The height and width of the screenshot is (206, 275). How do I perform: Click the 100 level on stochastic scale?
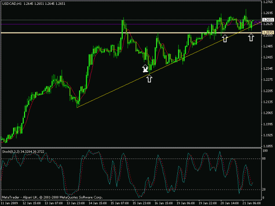(265, 151)
